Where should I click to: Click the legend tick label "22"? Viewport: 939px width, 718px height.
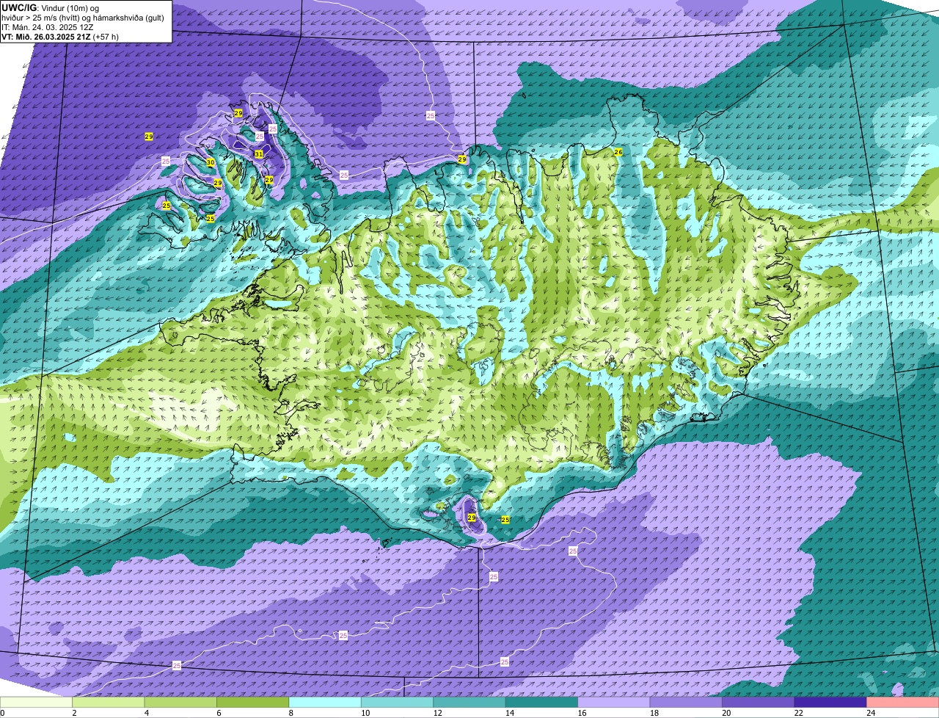coord(798,713)
